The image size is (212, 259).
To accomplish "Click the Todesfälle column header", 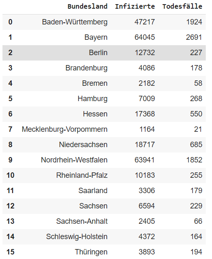I will (x=182, y=7).
